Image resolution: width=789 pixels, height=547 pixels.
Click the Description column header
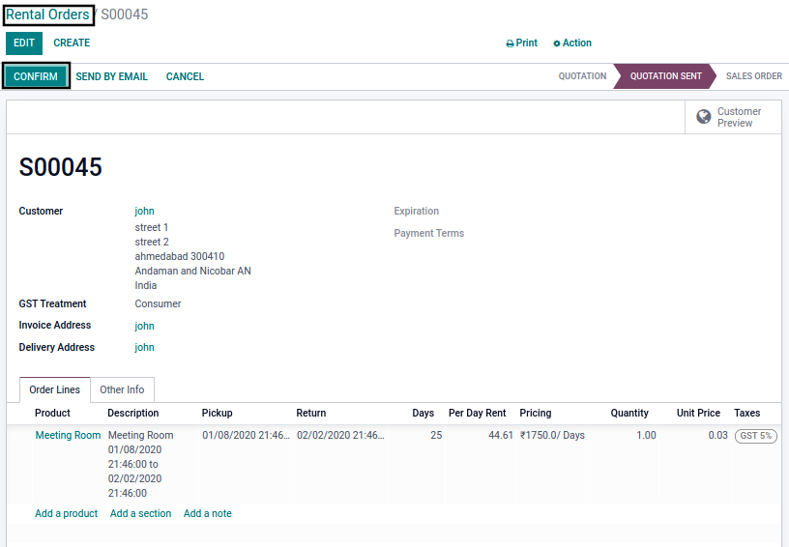(x=132, y=413)
